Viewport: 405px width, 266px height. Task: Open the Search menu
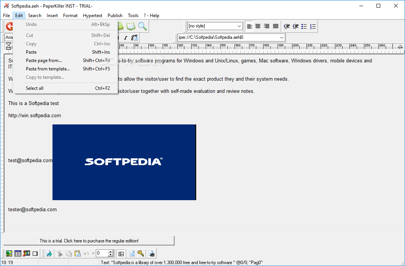pyautogui.click(x=35, y=16)
